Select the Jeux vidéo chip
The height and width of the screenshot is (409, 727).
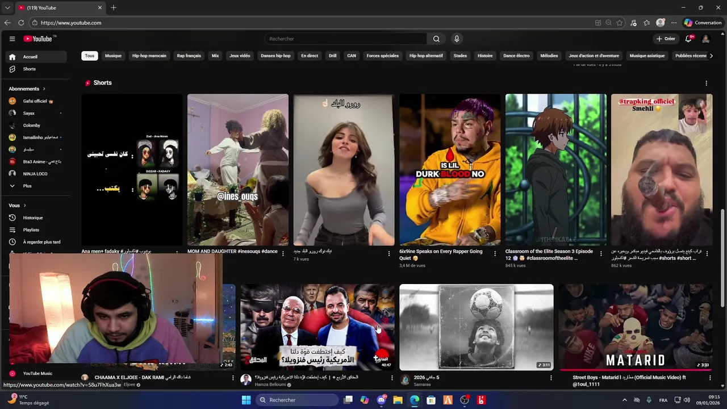point(240,56)
